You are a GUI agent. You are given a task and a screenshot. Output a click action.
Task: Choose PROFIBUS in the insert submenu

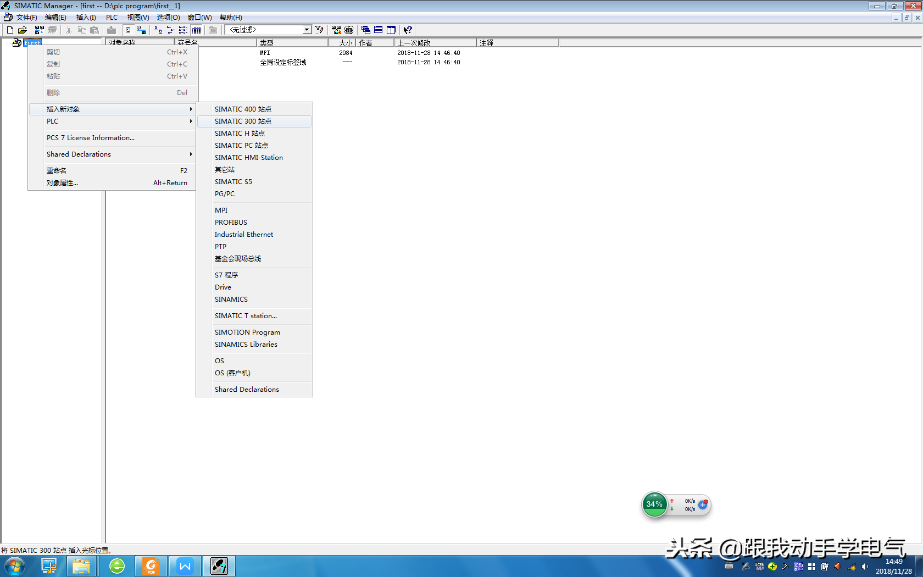point(231,223)
